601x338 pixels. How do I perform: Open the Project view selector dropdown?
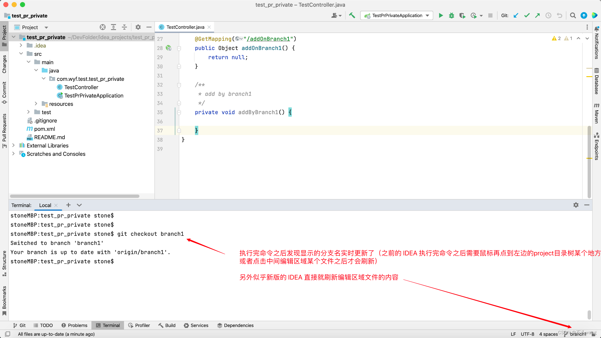tap(31, 27)
